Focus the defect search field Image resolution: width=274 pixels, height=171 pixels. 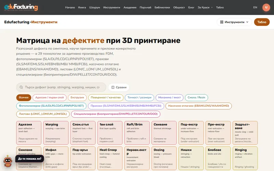[61, 87]
